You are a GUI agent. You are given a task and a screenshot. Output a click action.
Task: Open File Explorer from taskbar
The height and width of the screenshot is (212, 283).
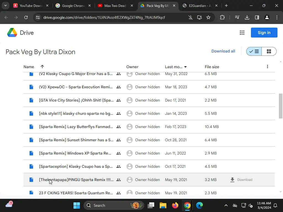point(163,205)
